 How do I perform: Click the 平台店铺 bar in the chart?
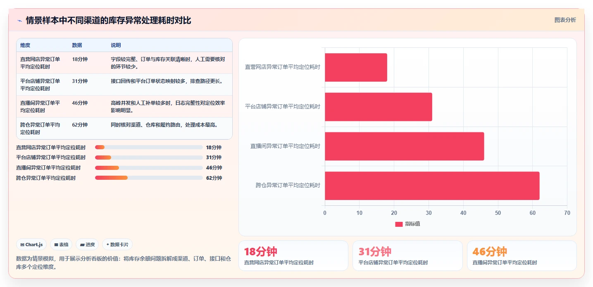point(379,107)
